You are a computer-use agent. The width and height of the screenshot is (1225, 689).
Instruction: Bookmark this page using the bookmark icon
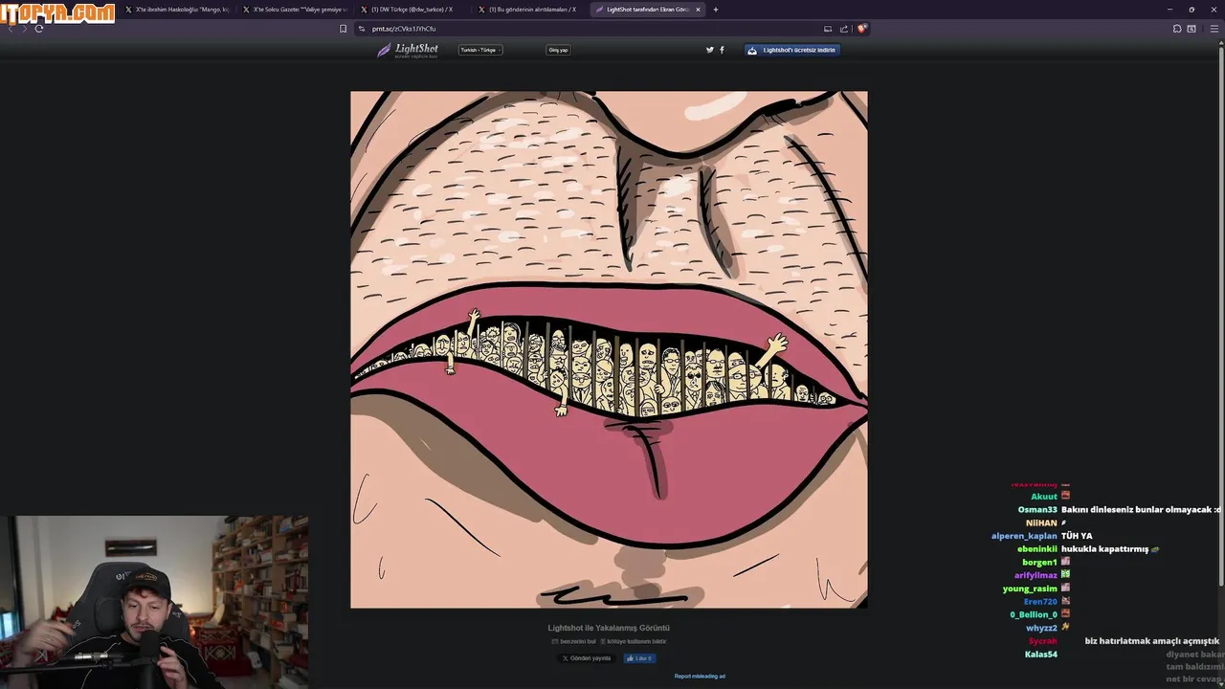343,29
